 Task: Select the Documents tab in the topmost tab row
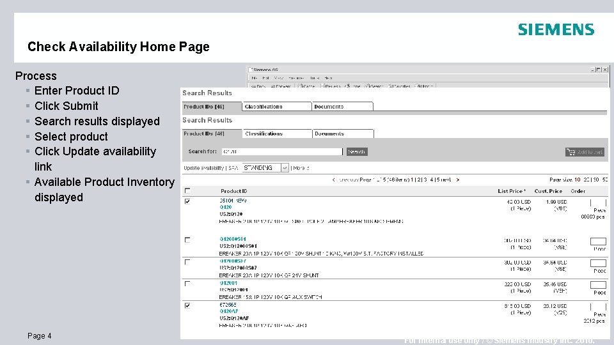coord(343,107)
